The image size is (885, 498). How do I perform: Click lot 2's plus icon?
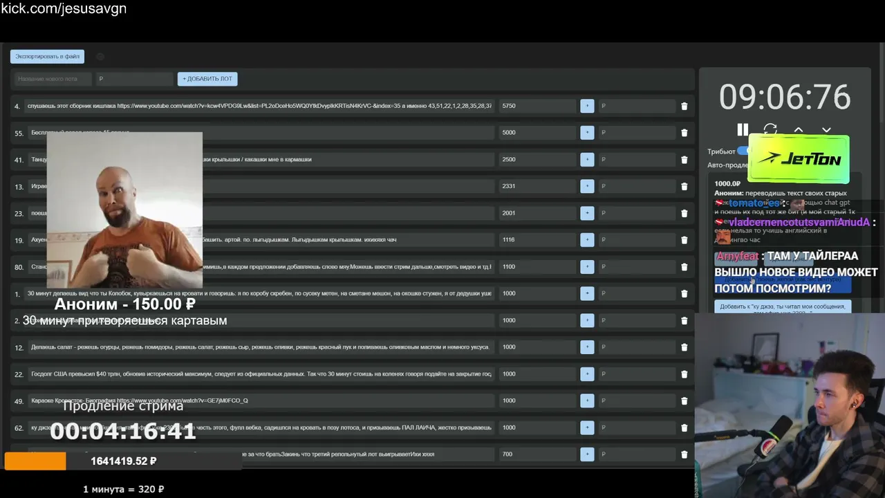[x=587, y=320]
